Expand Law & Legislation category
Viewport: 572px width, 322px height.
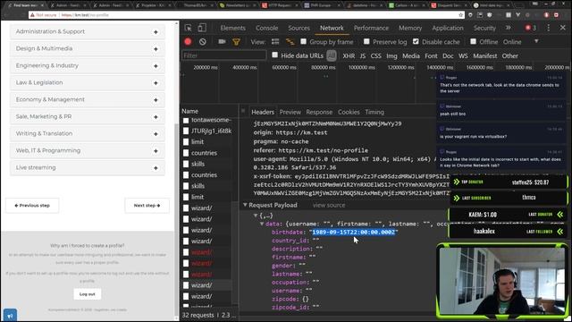88,82
